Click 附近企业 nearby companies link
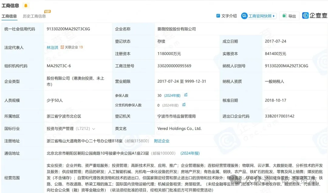The height and width of the screenshot is (193, 328). coord(162,141)
